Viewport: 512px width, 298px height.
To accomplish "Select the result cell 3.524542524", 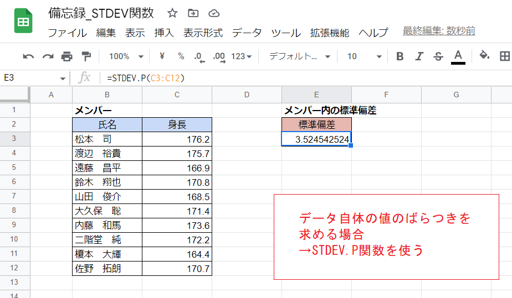I will [x=316, y=139].
